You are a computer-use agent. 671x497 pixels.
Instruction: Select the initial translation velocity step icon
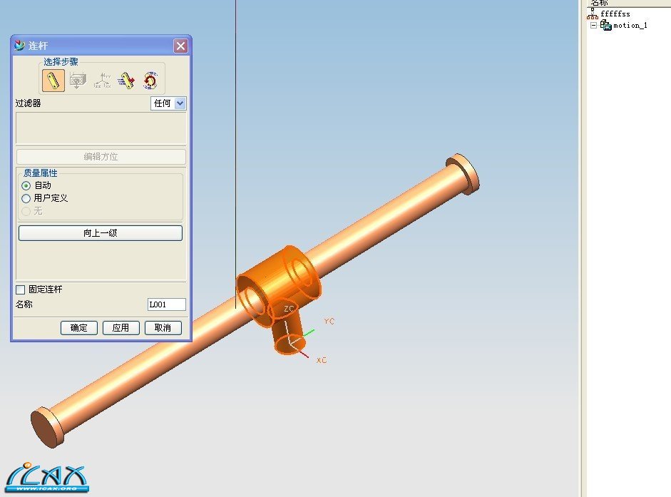(x=126, y=81)
